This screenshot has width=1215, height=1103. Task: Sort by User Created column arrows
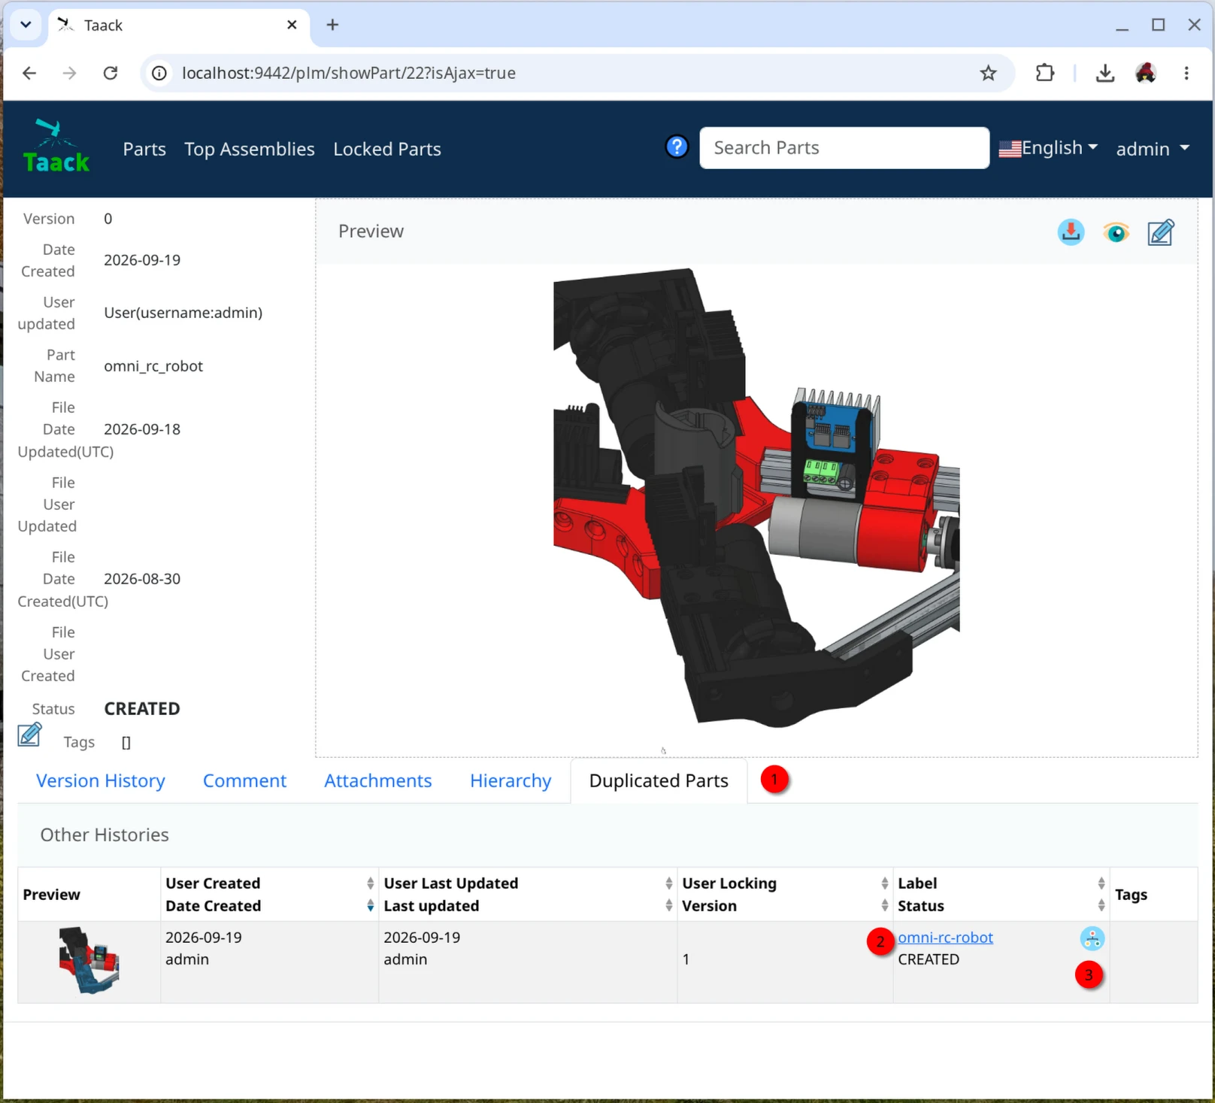370,883
